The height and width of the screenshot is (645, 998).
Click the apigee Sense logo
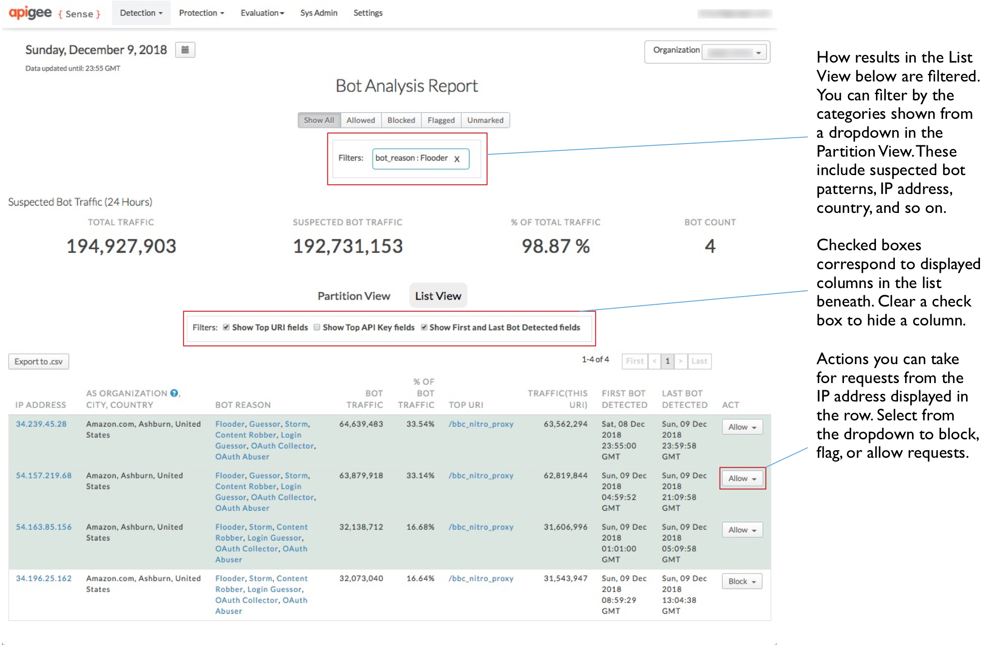tap(54, 13)
